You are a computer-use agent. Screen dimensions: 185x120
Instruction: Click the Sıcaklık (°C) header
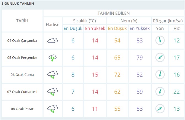click(84, 21)
